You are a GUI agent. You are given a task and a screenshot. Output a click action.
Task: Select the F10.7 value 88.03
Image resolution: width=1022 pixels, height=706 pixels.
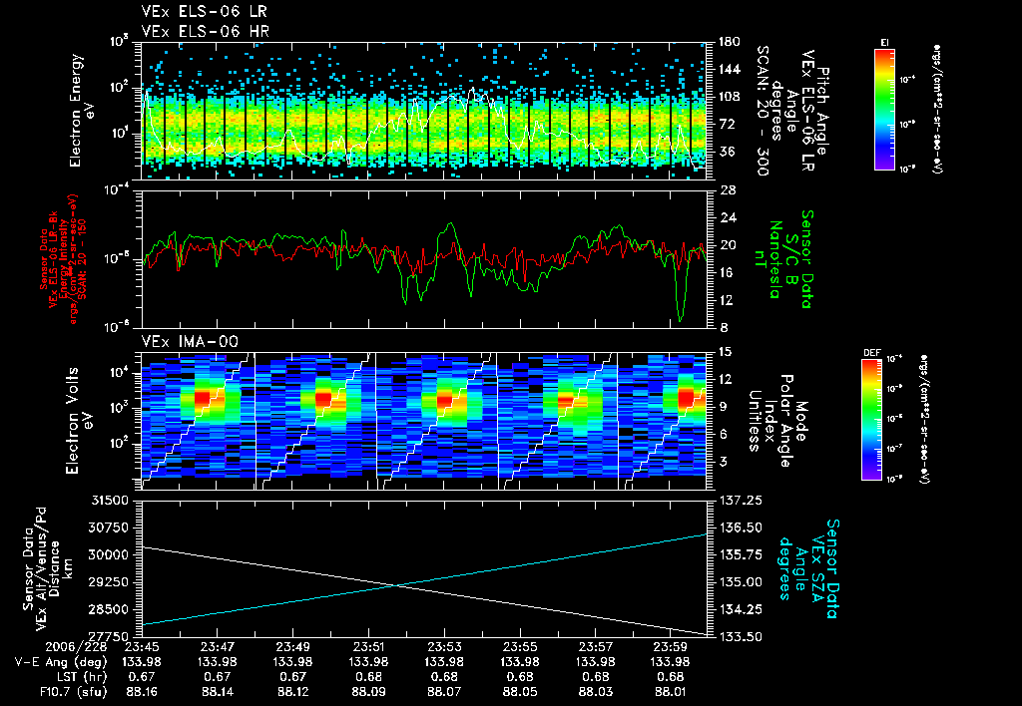595,692
